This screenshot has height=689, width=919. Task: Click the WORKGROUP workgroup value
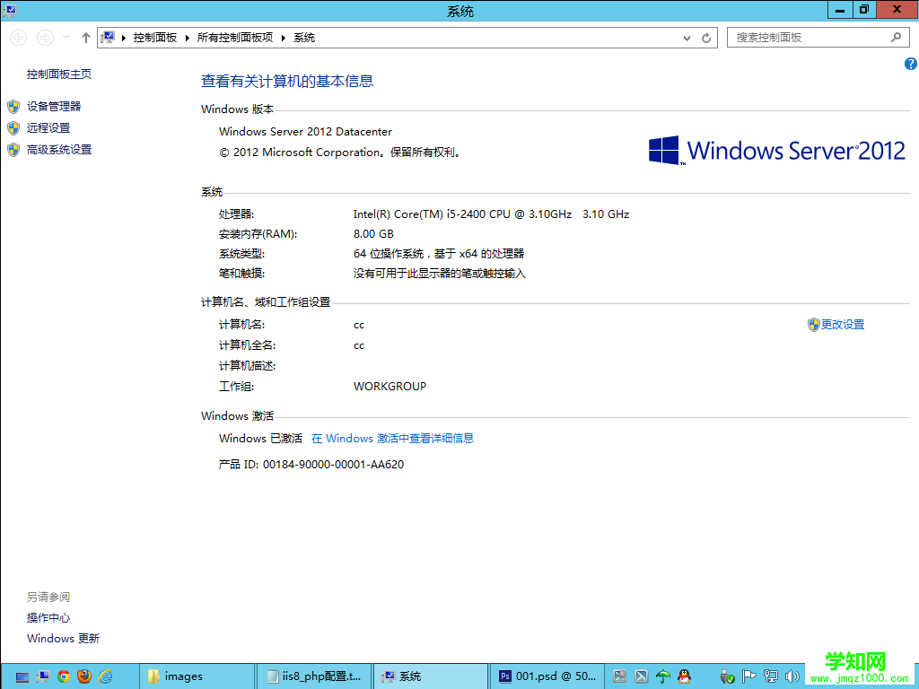[x=389, y=387]
